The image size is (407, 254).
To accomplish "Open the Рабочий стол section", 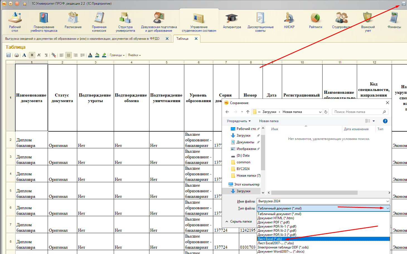I will [15, 22].
